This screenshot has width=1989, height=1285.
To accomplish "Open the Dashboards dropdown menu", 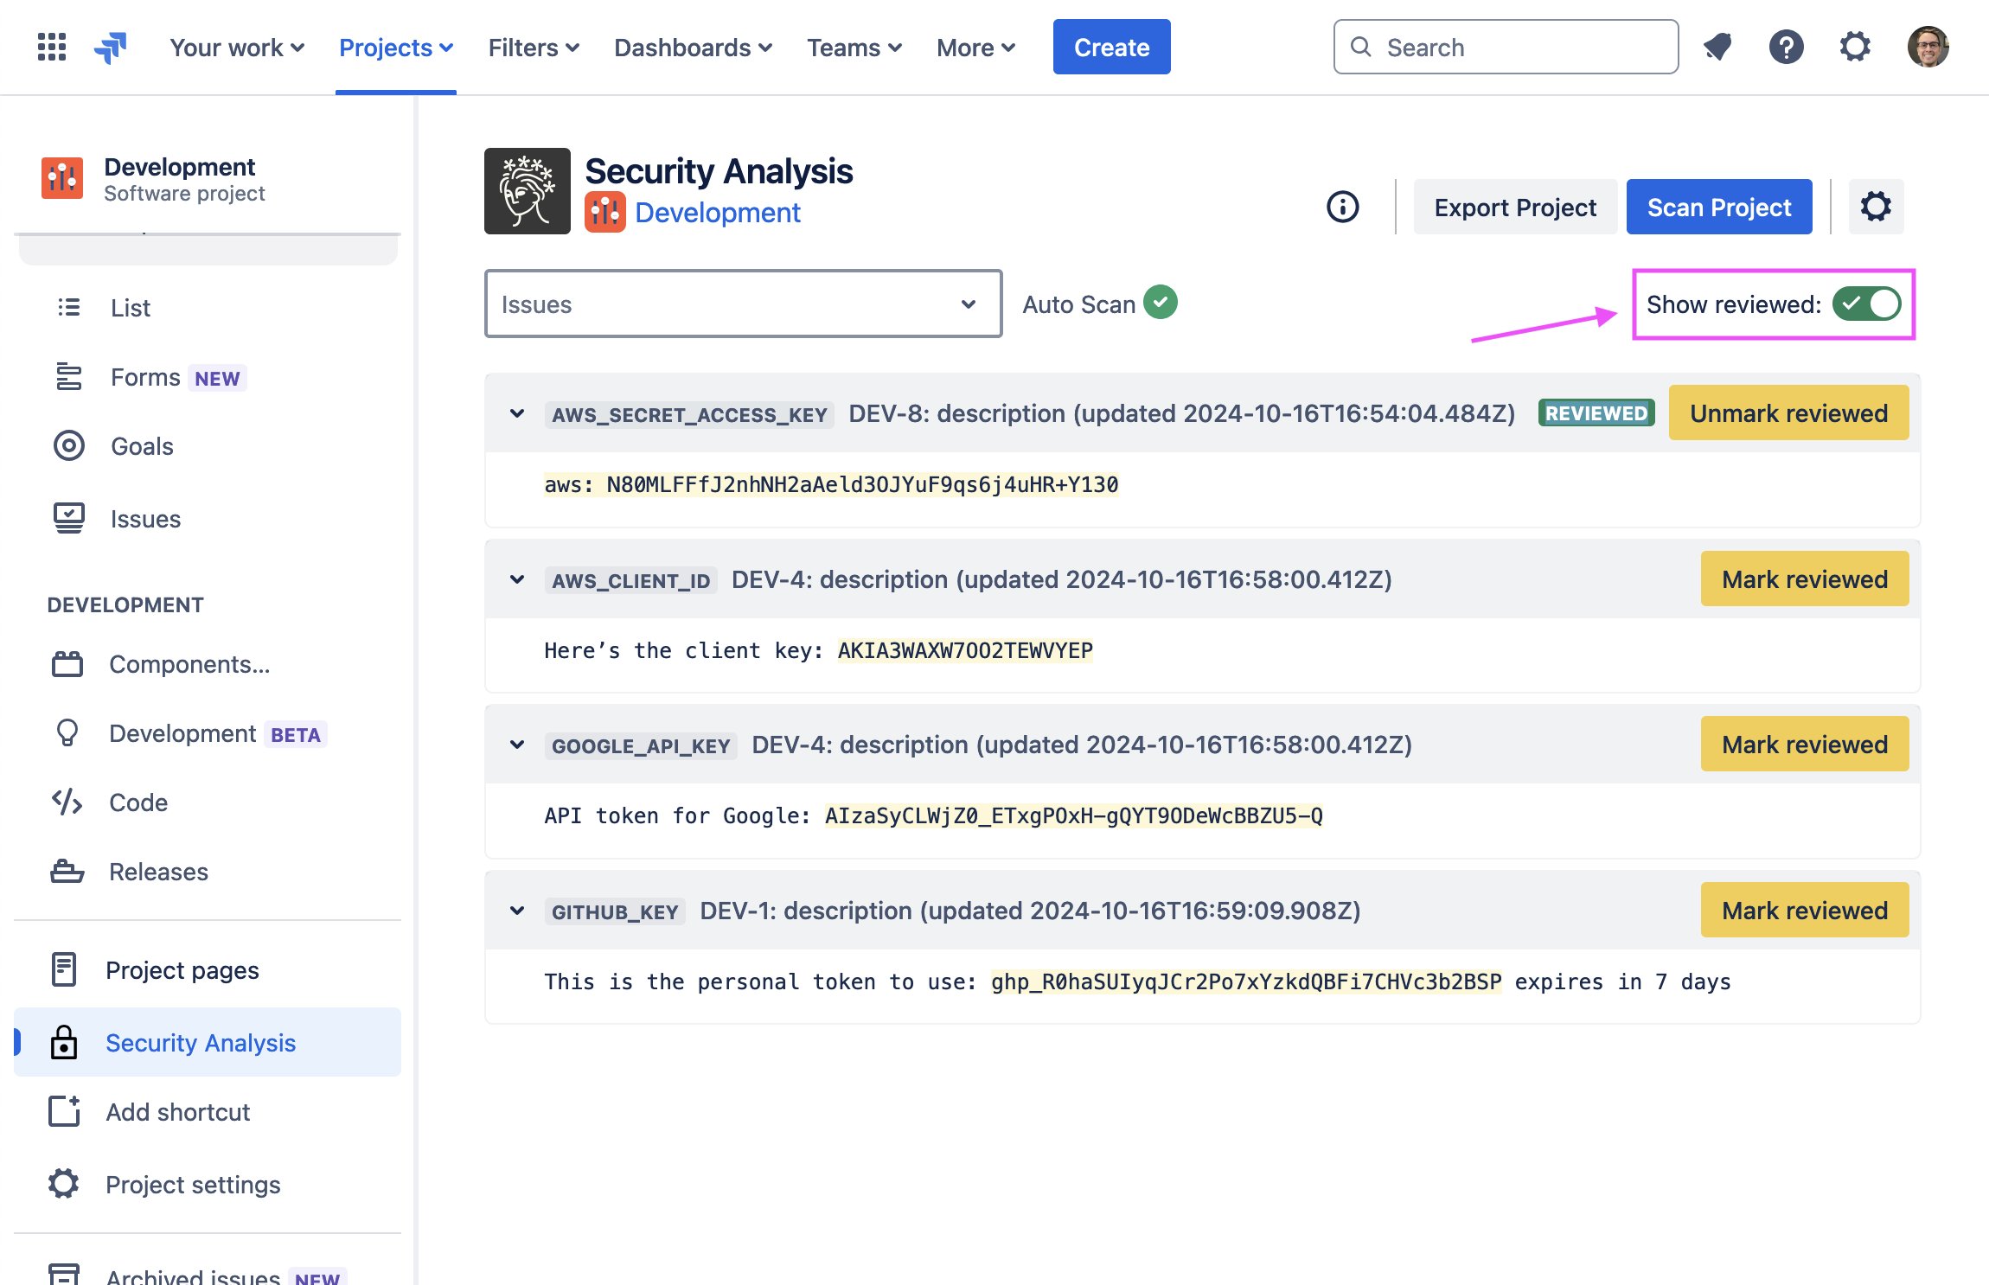I will pos(693,48).
